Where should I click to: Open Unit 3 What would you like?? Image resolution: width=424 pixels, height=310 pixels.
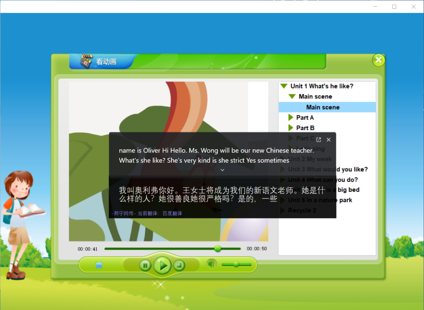(x=328, y=169)
